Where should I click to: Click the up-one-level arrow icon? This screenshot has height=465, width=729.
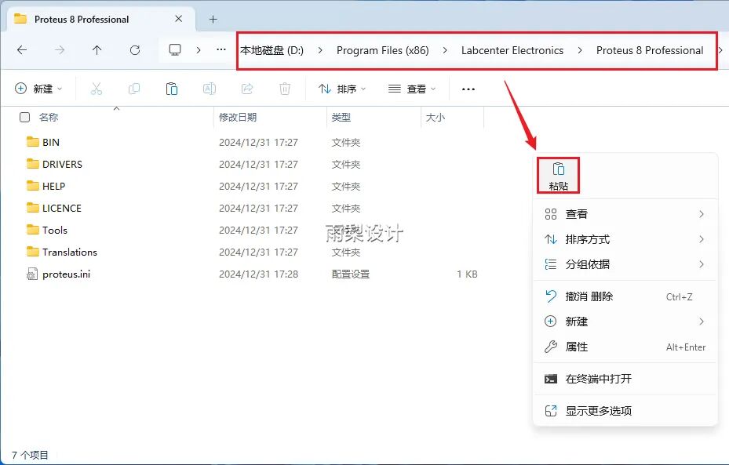coord(96,50)
